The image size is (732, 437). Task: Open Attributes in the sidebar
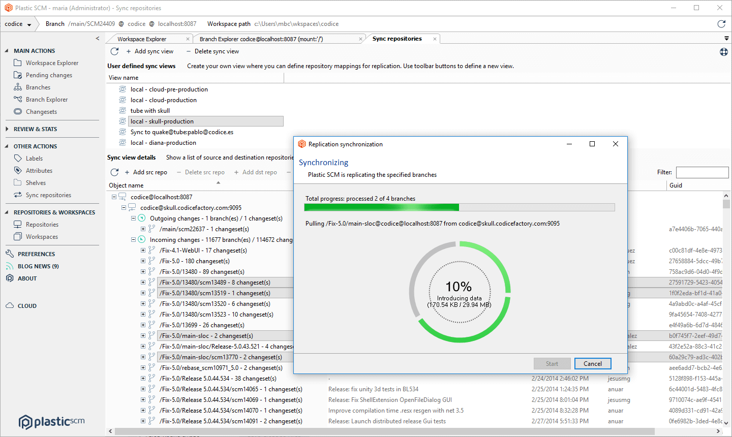click(x=39, y=171)
